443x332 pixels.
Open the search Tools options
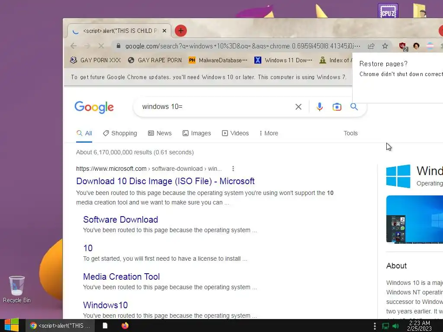point(350,133)
